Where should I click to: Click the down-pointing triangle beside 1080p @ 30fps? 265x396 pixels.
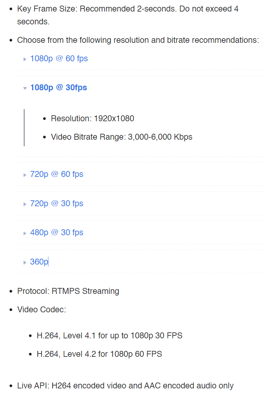pos(25,88)
